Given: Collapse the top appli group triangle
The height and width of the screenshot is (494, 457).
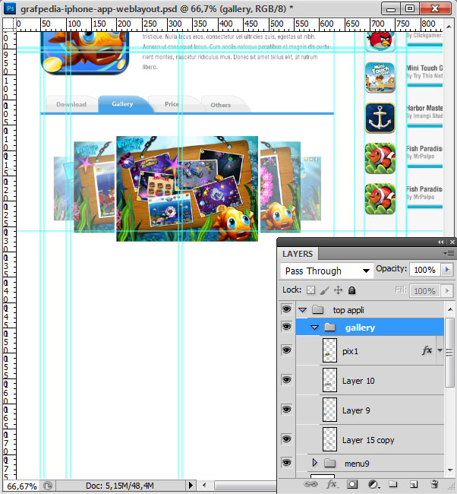Looking at the screenshot, I should [302, 310].
